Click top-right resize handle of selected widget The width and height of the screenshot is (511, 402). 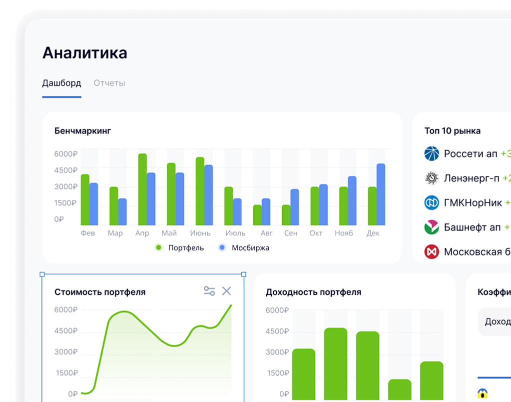coord(244,274)
